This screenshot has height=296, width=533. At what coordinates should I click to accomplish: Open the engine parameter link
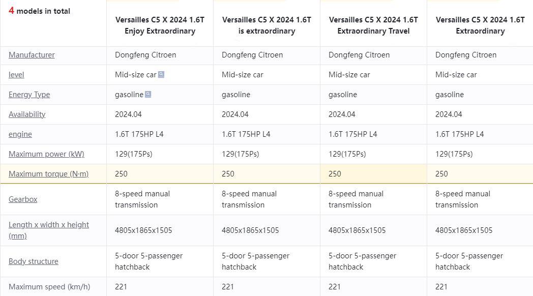coord(20,134)
